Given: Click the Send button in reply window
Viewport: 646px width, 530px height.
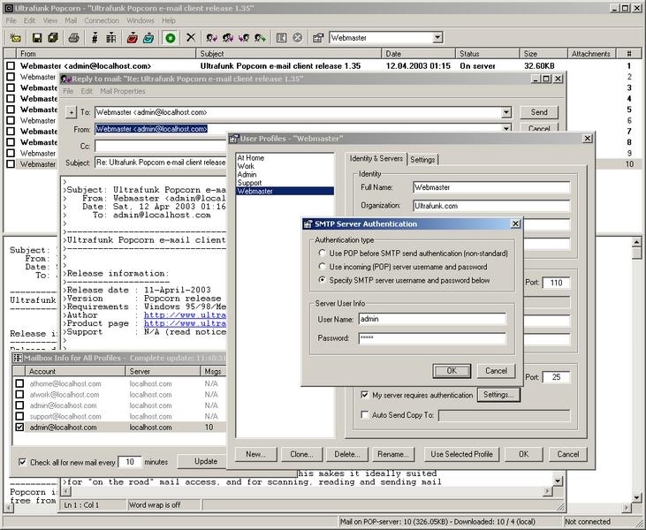Looking at the screenshot, I should 539,112.
